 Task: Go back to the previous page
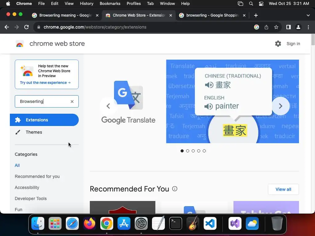pos(7,27)
